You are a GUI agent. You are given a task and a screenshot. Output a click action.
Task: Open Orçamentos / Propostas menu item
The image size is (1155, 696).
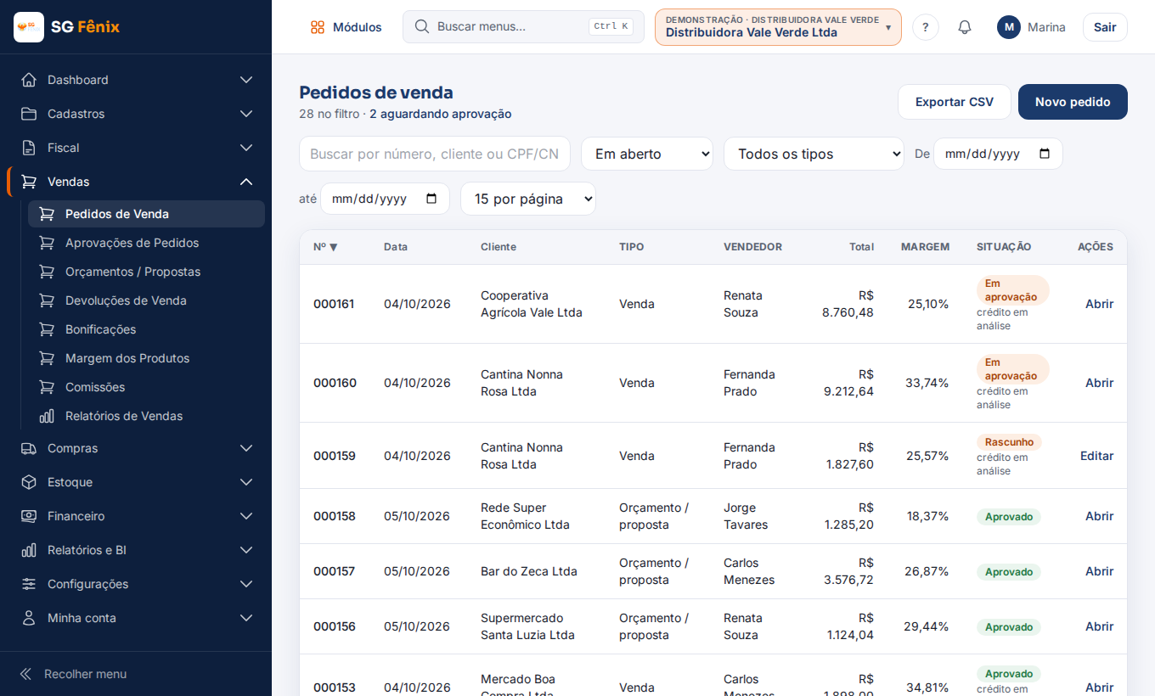click(x=146, y=272)
